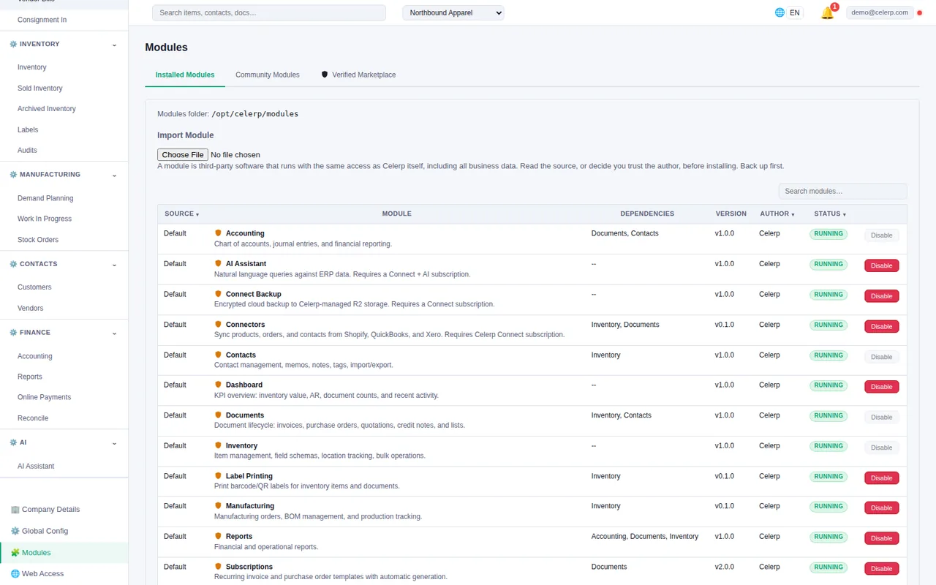The height and width of the screenshot is (585, 936).
Task: Collapse the CONTACTS sidebar section
Action: point(114,264)
